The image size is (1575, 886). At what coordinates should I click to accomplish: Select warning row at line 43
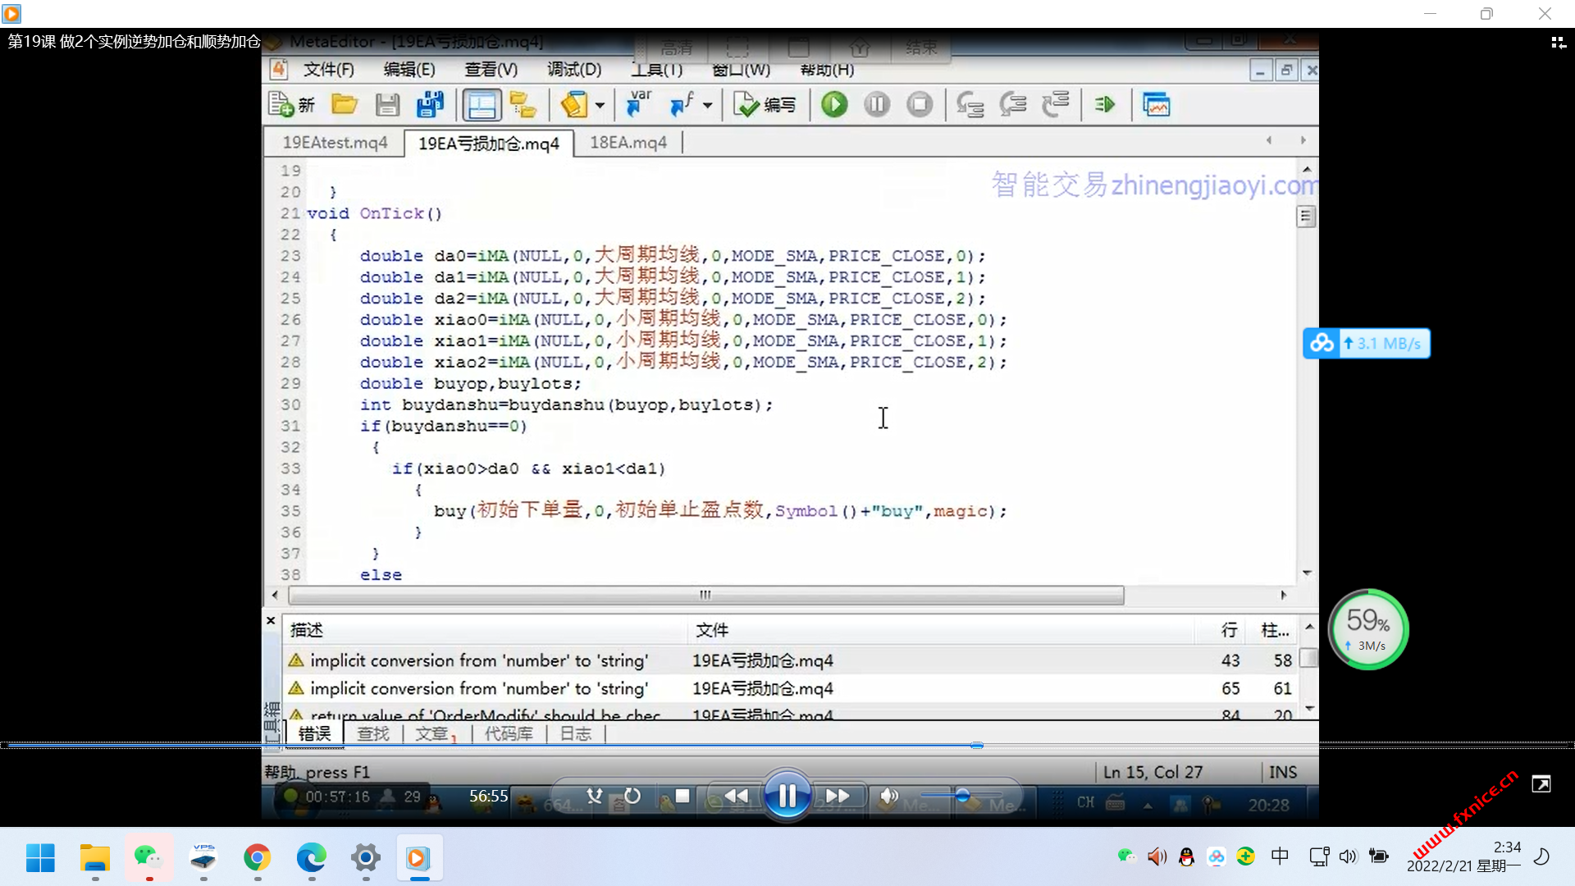click(x=791, y=660)
